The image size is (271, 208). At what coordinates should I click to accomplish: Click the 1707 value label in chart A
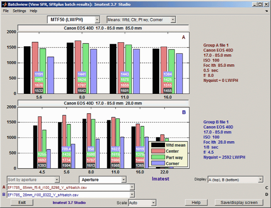[82, 85]
